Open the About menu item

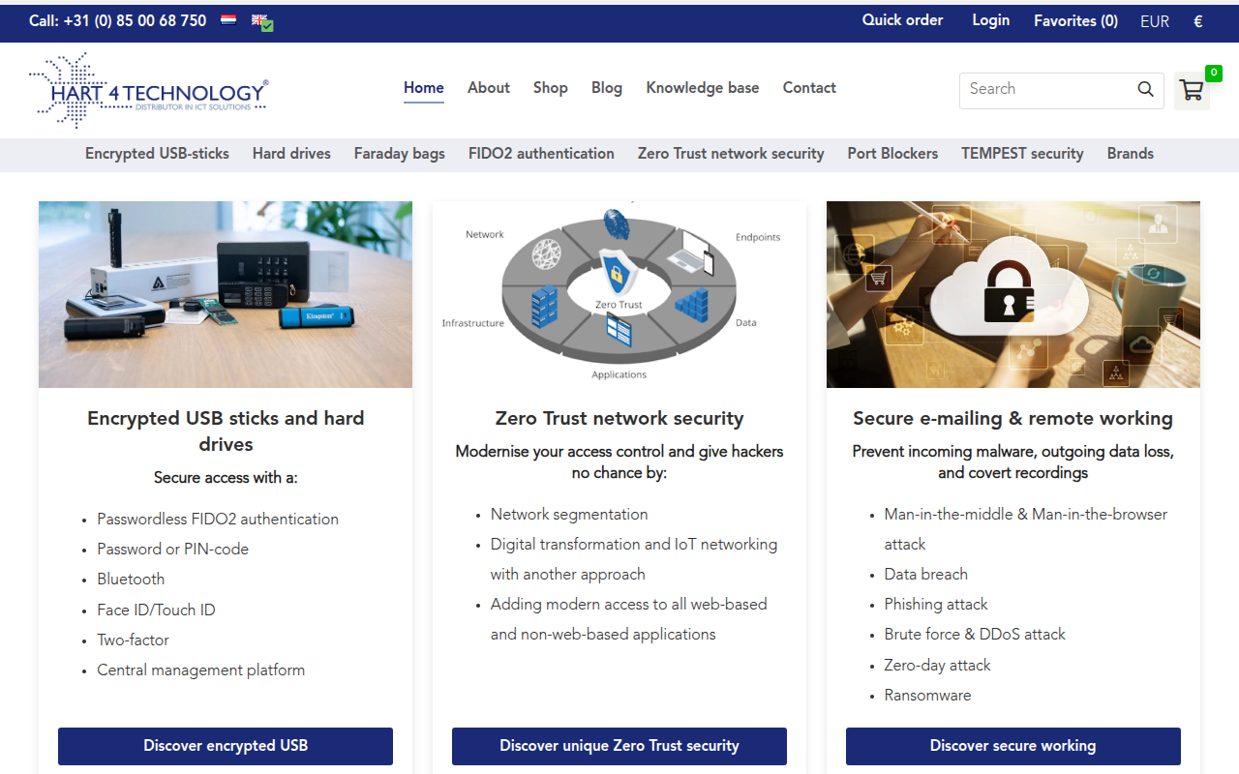pyautogui.click(x=489, y=88)
